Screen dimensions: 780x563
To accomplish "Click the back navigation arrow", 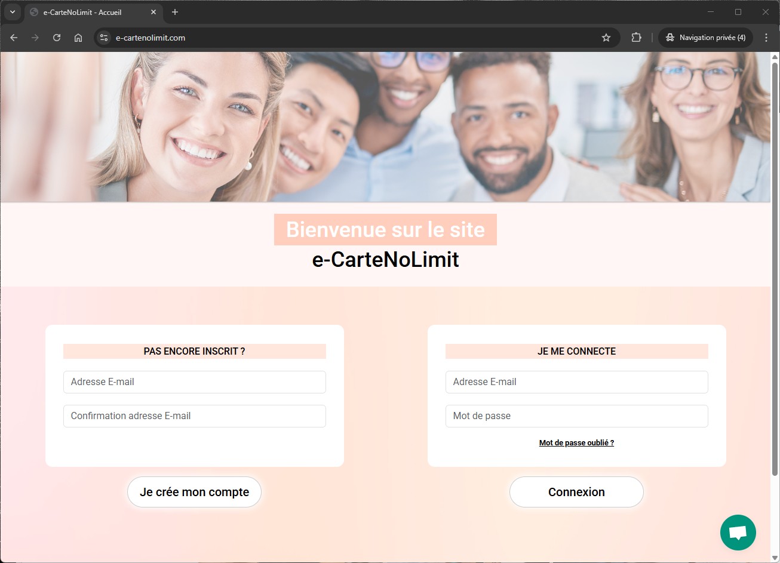I will [x=14, y=38].
